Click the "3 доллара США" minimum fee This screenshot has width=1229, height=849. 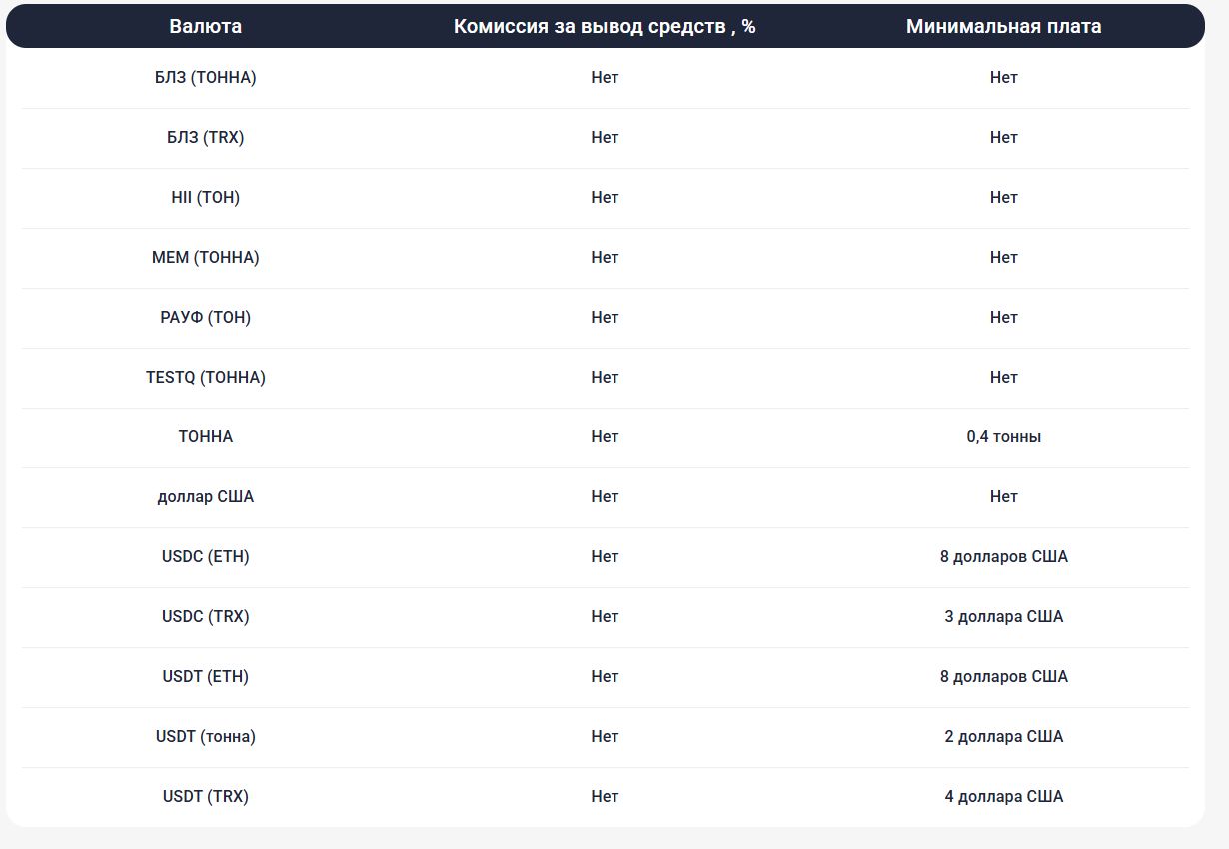[1003, 617]
